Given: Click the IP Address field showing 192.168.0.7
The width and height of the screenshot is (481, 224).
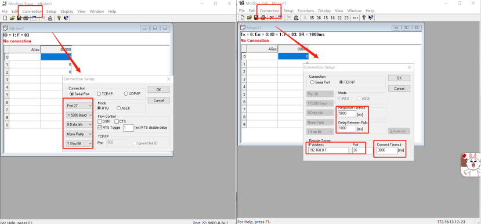Looking at the screenshot, I should pyautogui.click(x=329, y=150).
